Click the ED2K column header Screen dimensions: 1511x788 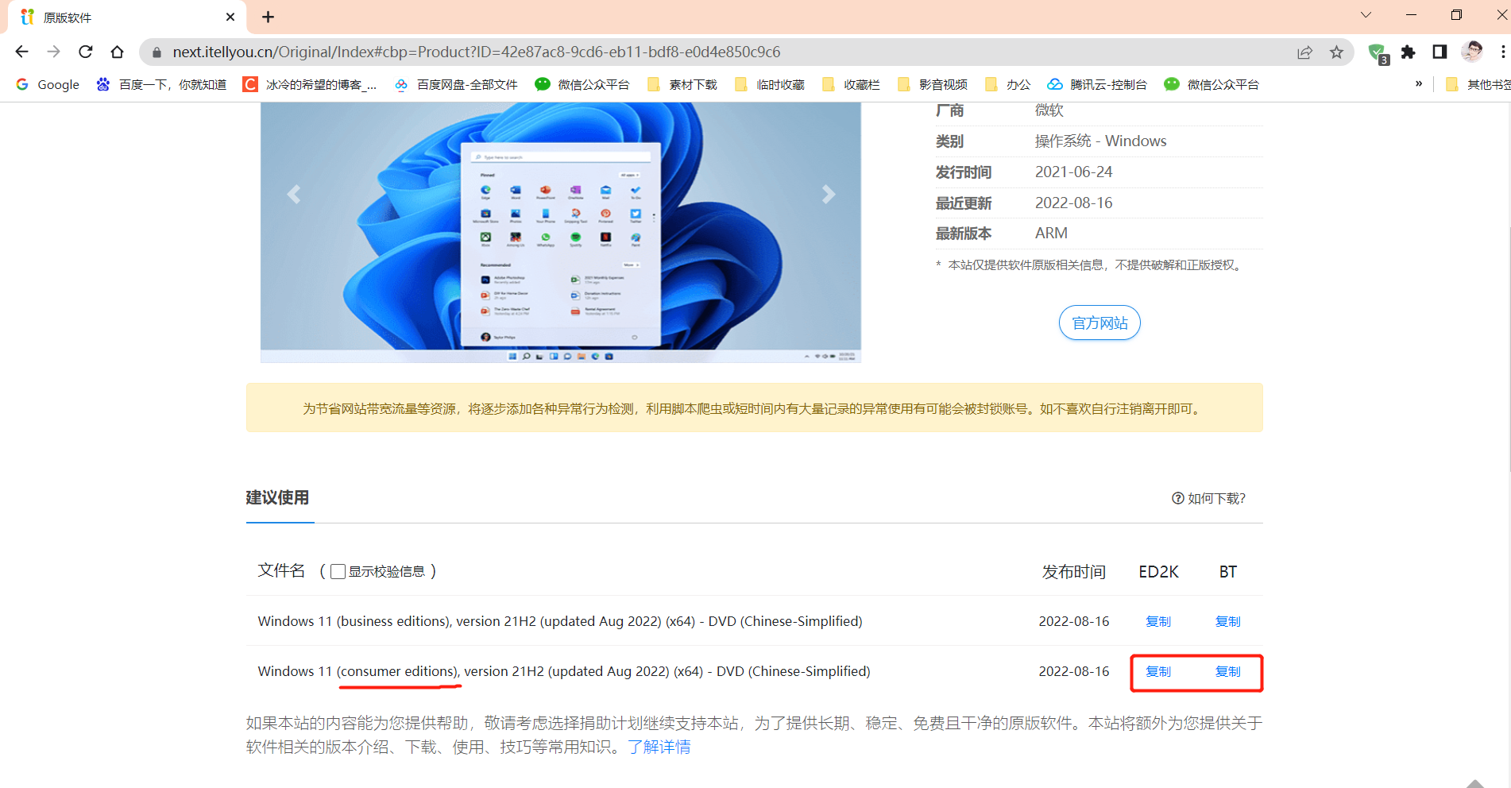[x=1158, y=572]
